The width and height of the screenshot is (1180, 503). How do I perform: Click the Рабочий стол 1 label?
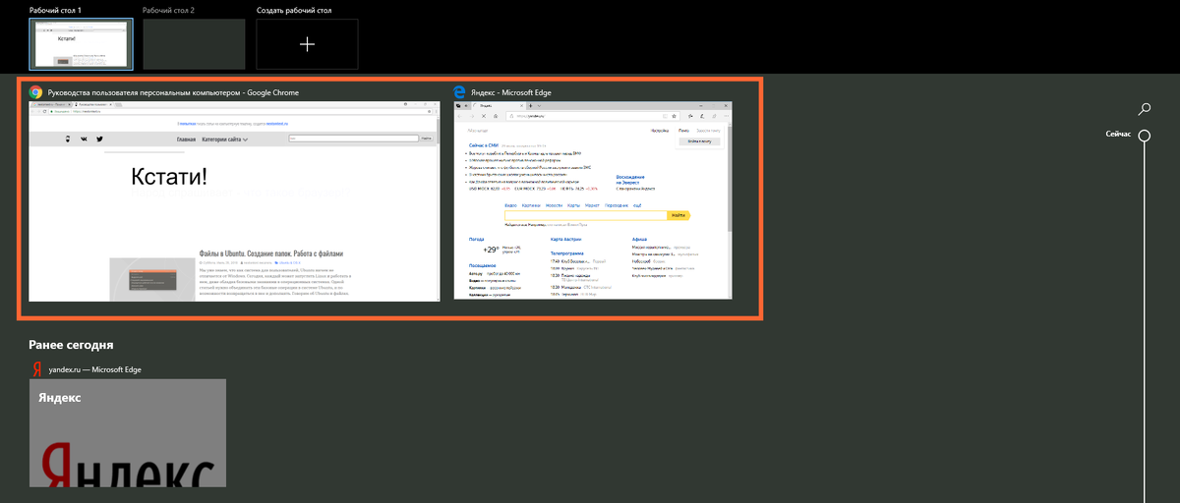tap(56, 10)
